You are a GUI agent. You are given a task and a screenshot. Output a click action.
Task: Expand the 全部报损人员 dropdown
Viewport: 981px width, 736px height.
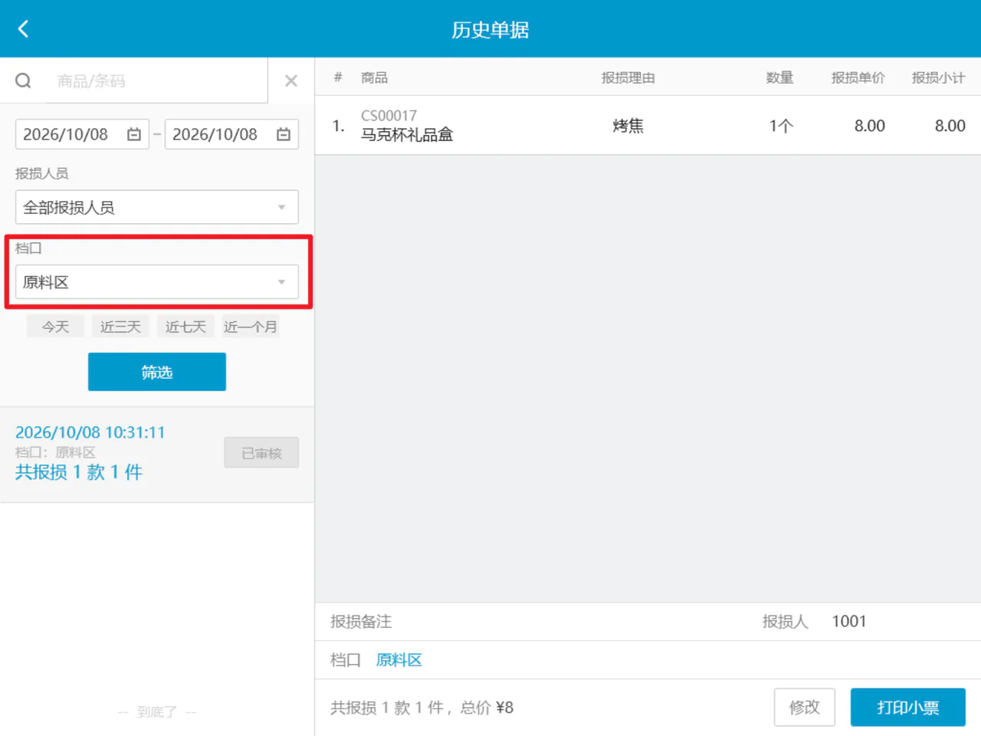tap(157, 207)
